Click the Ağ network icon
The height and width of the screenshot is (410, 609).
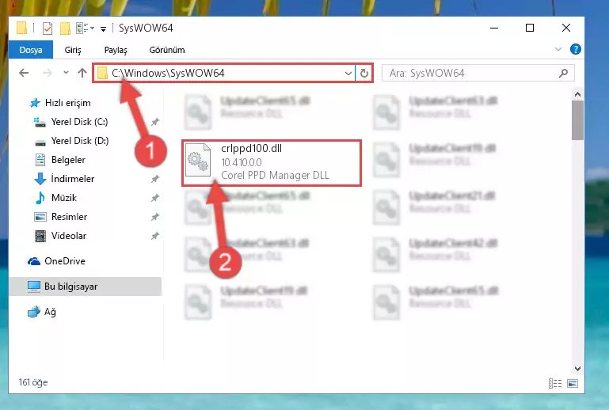(34, 312)
